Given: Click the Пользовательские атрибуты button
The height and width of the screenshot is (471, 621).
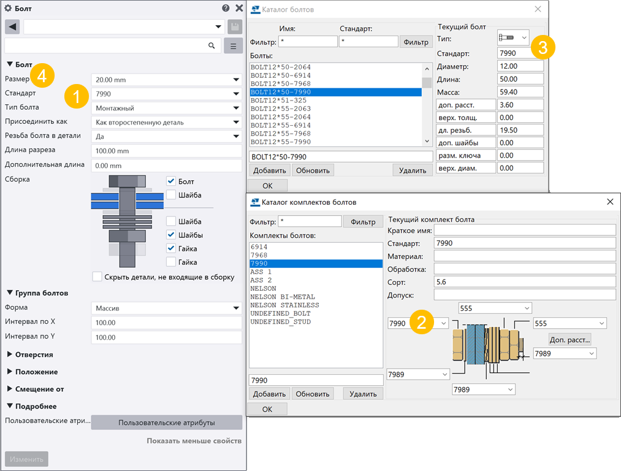Looking at the screenshot, I should (166, 423).
